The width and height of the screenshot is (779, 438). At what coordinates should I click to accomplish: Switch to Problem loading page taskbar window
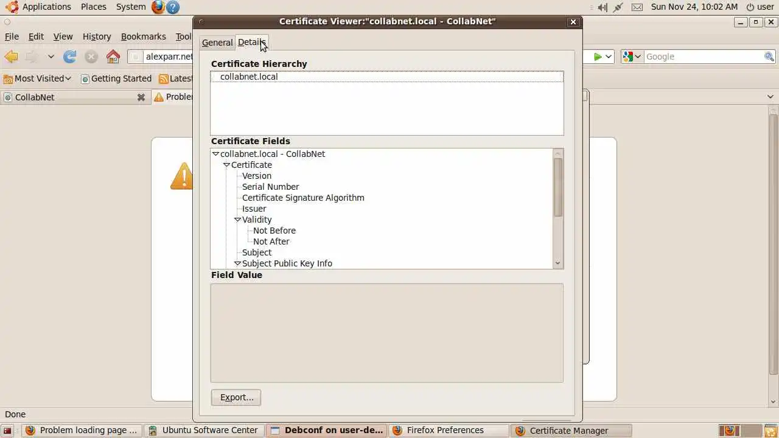82,430
